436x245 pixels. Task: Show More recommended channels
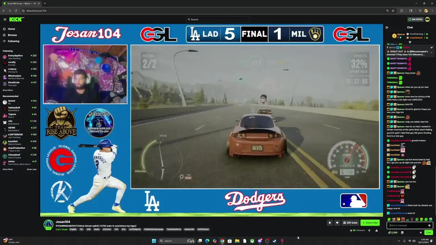click(8, 169)
